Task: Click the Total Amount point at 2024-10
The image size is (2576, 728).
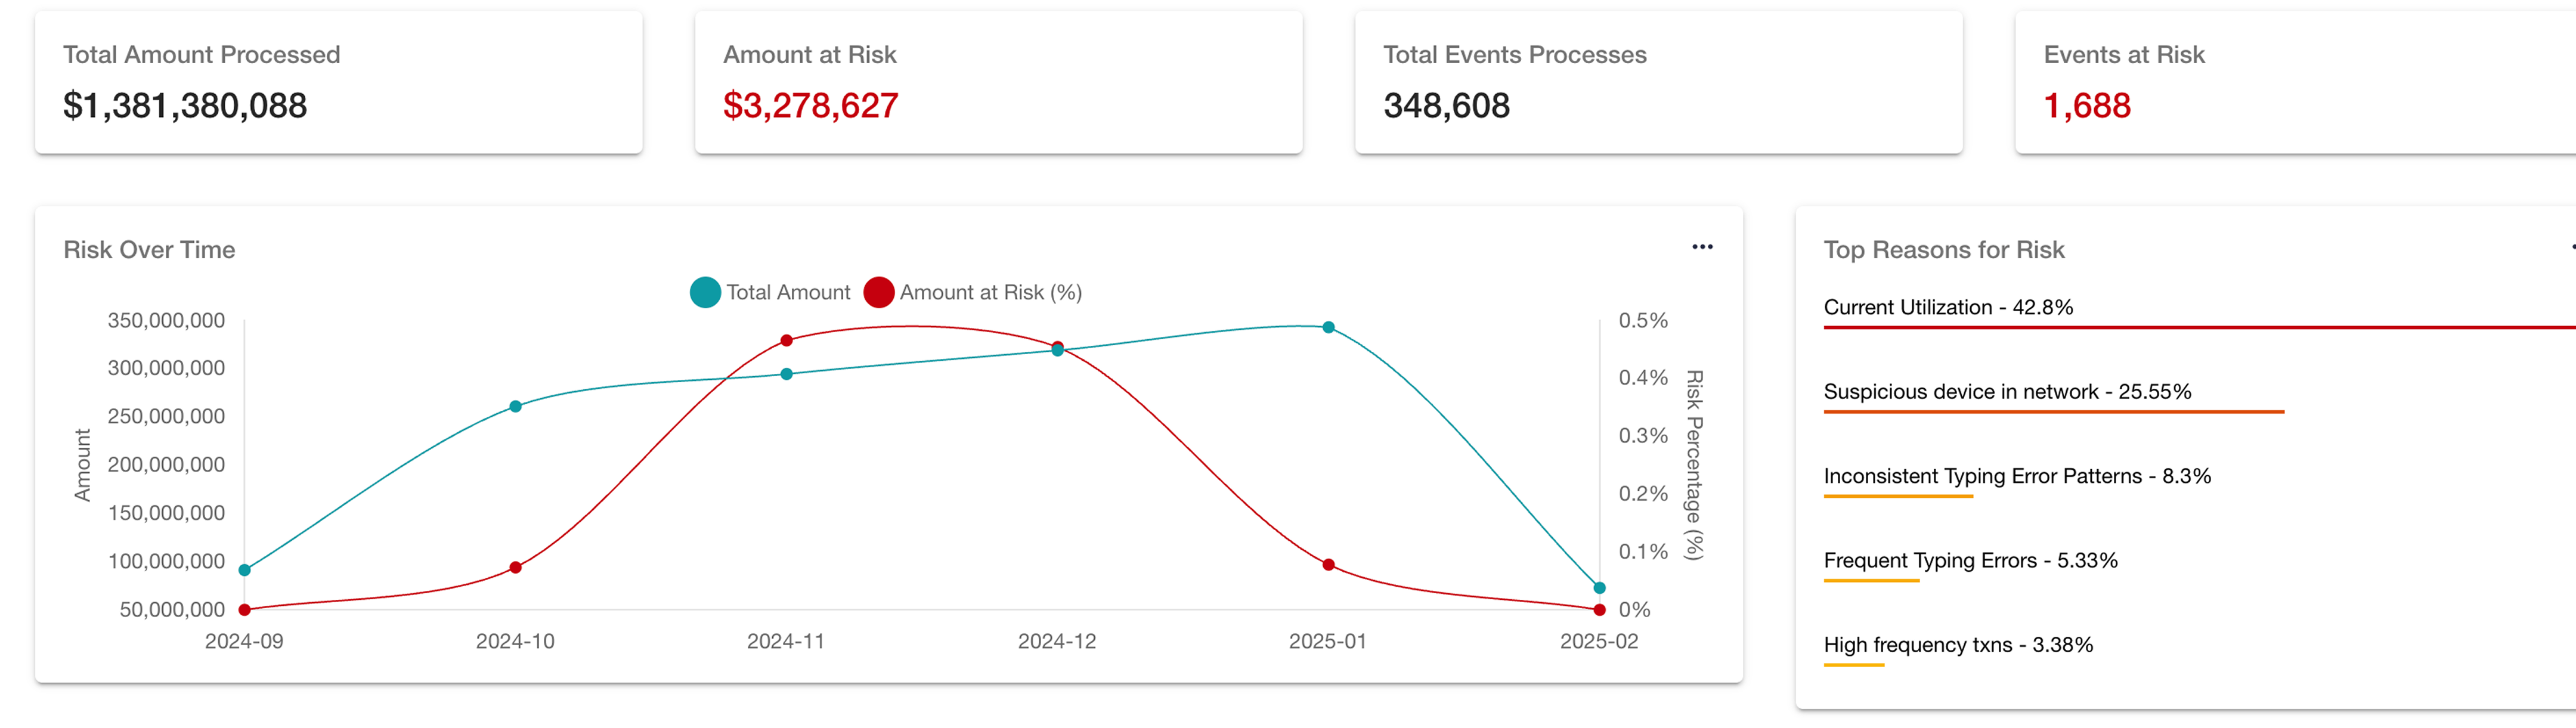Action: [x=515, y=406]
